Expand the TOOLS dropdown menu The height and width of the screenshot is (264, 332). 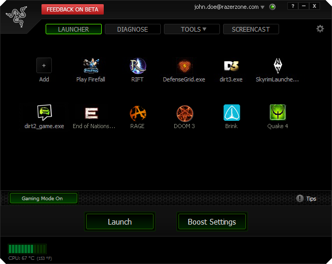pos(192,29)
